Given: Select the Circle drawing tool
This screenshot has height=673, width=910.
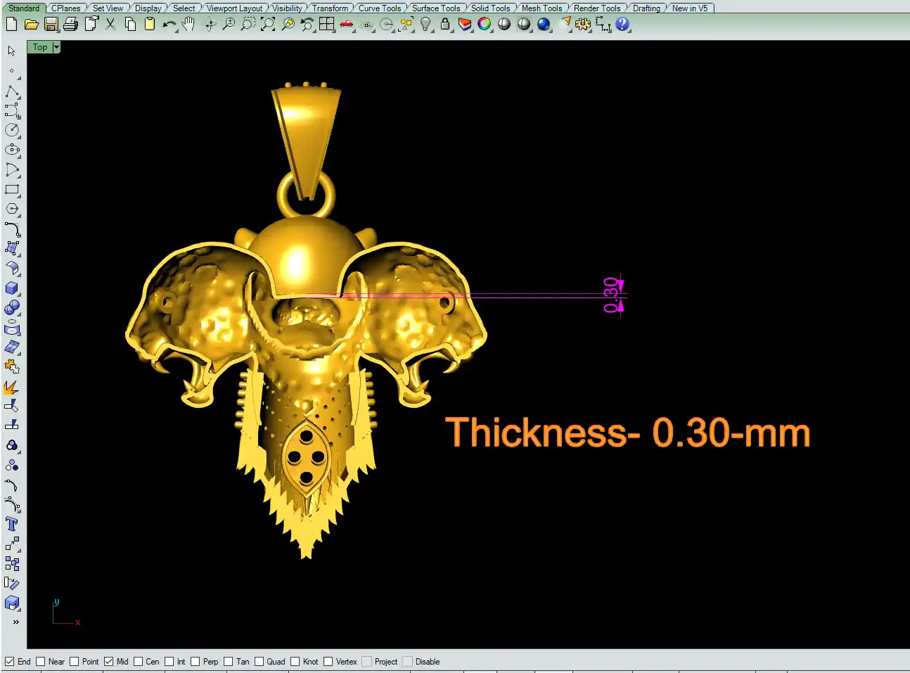Looking at the screenshot, I should [12, 130].
